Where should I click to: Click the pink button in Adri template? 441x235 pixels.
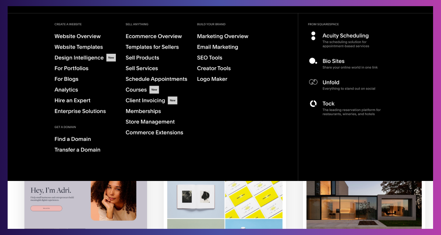[x=46, y=208]
